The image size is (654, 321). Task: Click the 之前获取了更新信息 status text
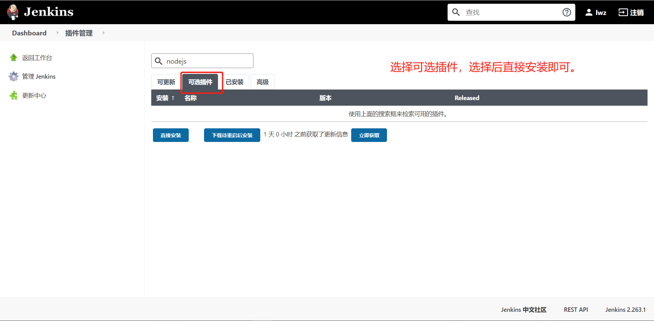(321, 134)
